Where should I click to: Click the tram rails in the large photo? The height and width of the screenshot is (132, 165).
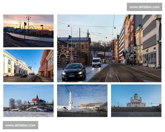(x=112, y=74)
